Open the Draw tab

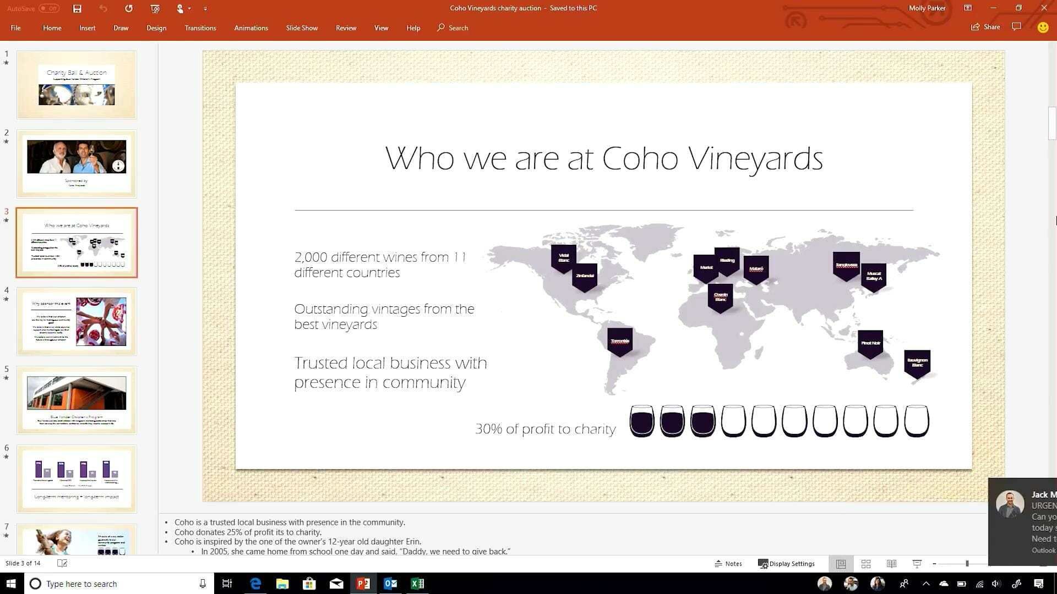pos(121,28)
